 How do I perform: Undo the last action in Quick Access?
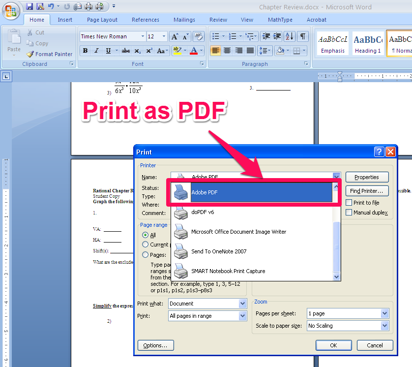pos(51,6)
